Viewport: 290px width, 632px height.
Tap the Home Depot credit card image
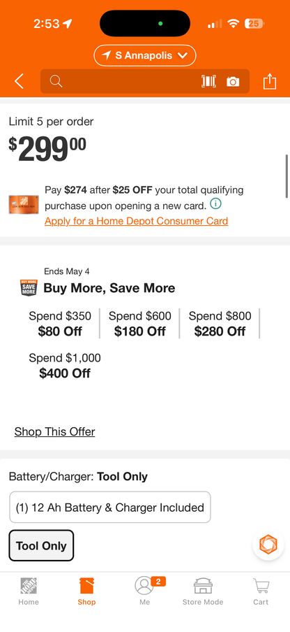(24, 205)
